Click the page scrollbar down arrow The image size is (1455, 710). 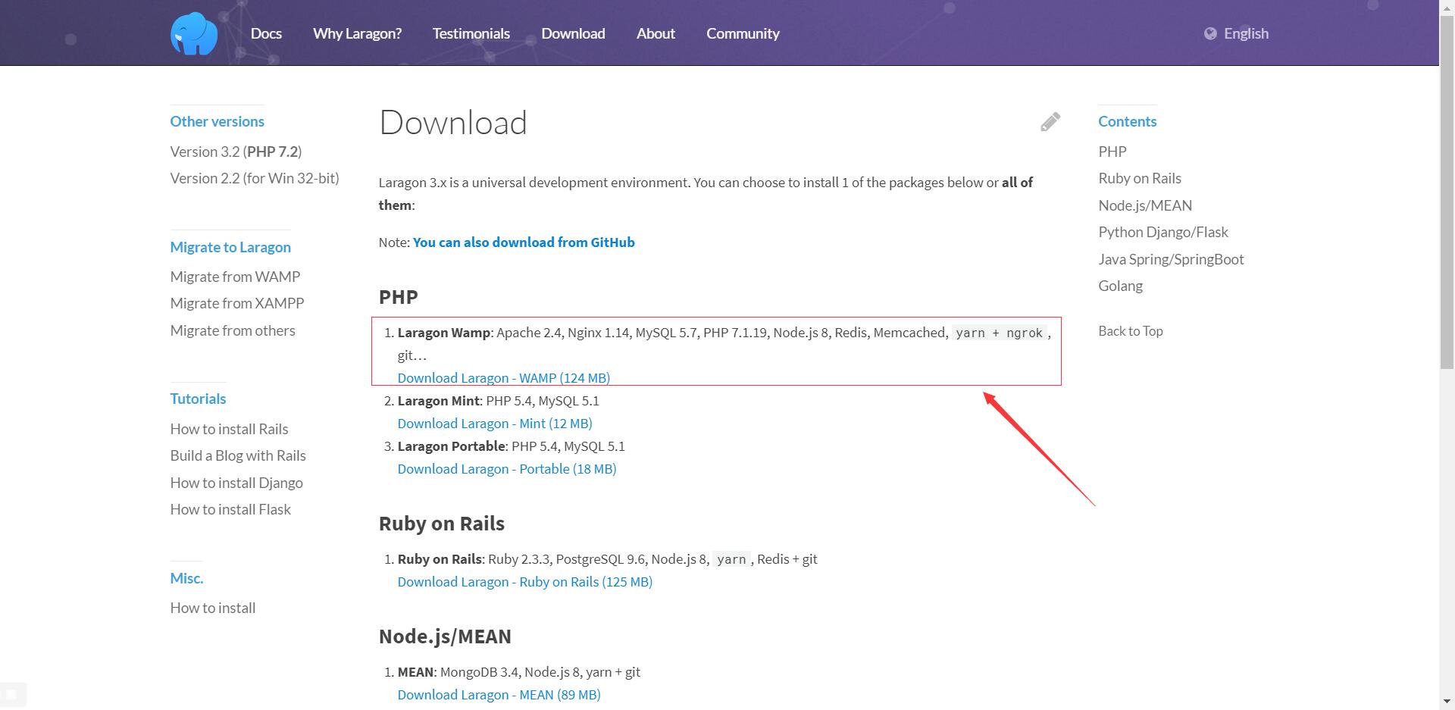1447,702
